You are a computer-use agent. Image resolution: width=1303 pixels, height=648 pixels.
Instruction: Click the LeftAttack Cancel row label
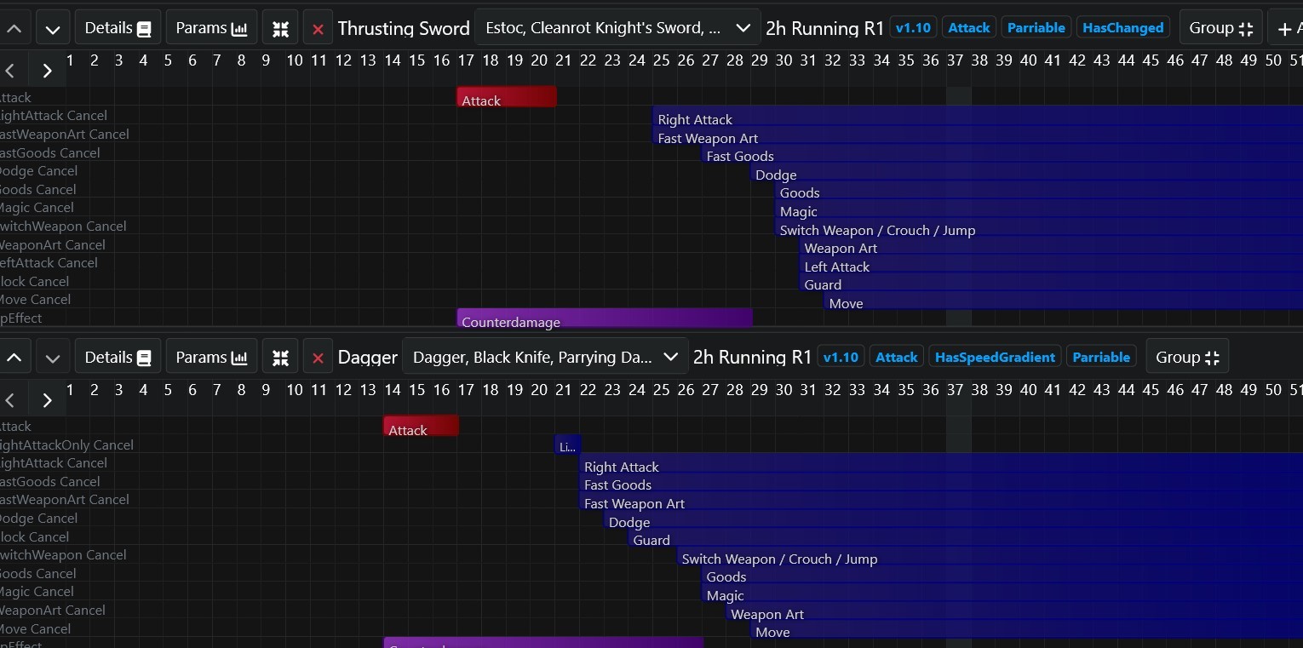49,263
